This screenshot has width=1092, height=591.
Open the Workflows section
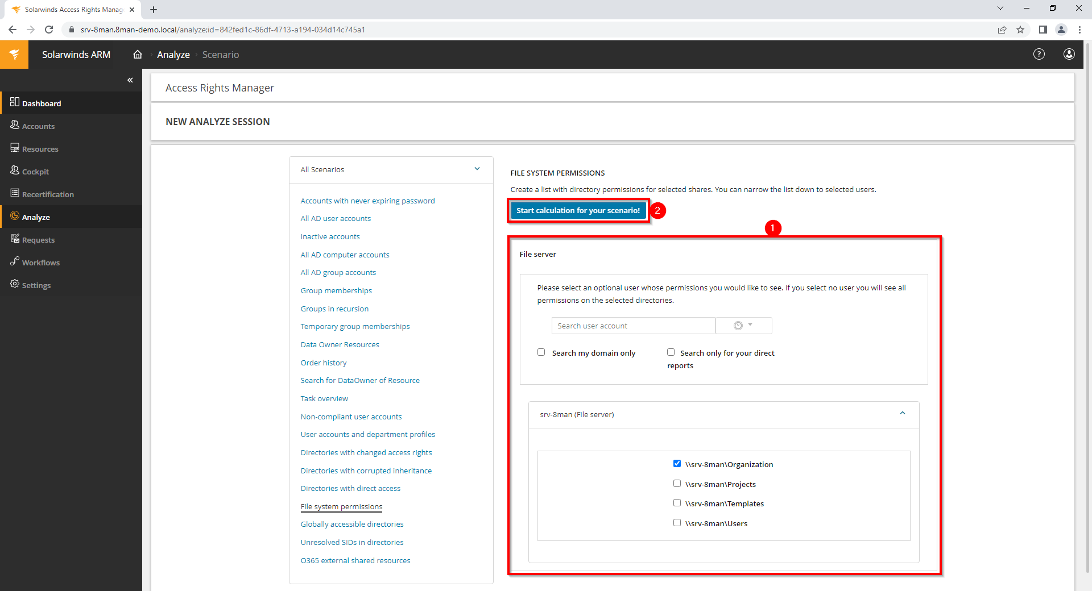[x=40, y=262]
